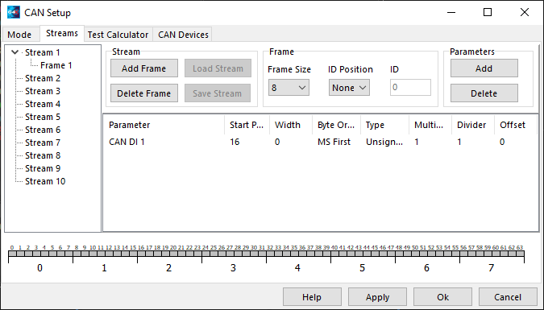544x310 pixels.
Task: Select Stream 4 in the tree
Action: coord(43,104)
